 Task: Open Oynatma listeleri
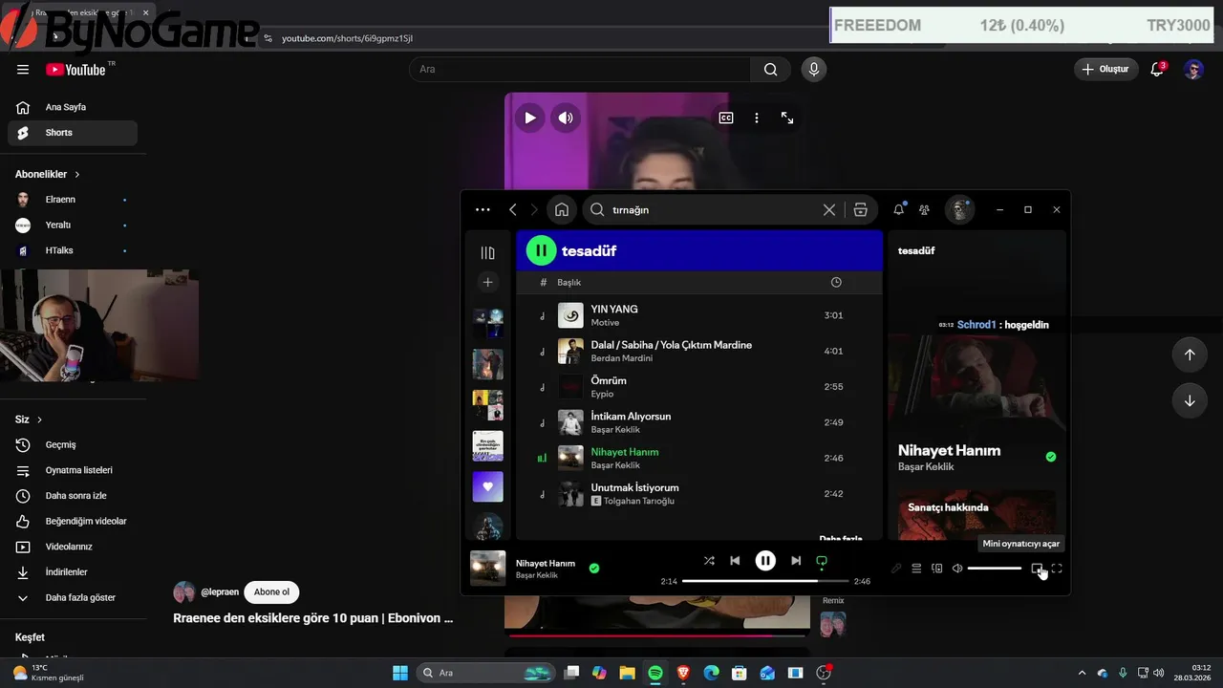pyautogui.click(x=73, y=470)
